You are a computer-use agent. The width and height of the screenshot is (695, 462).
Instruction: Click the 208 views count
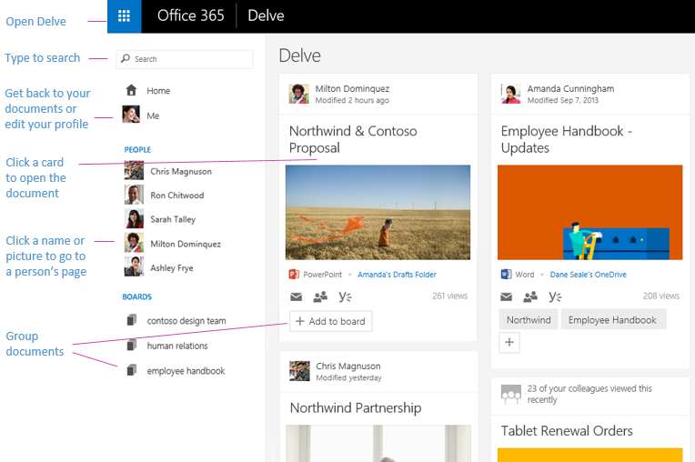(x=660, y=296)
